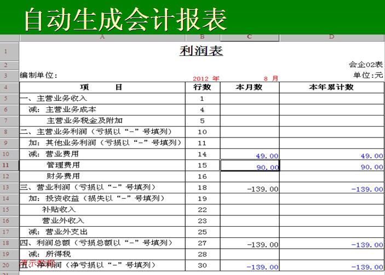Click 行数 value 27
385x275 pixels.
pos(202,243)
